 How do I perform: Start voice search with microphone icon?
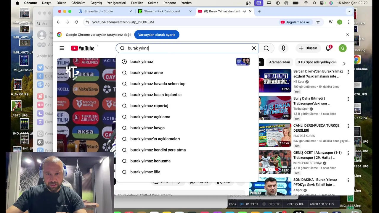(283, 48)
